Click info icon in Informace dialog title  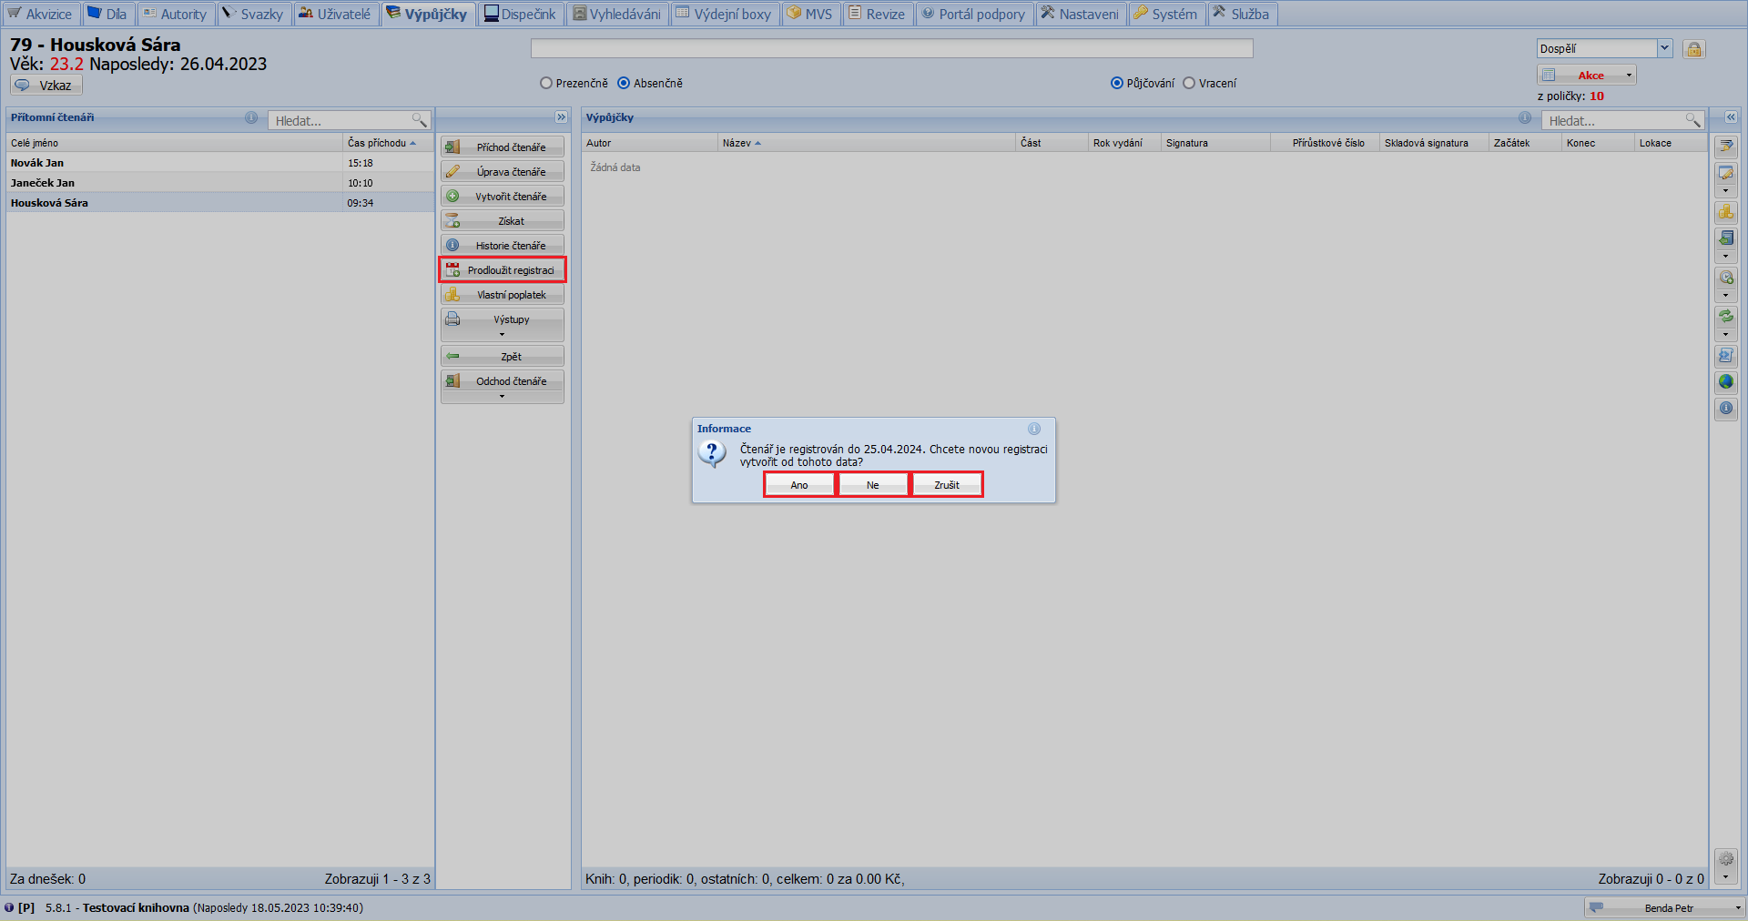point(1034,429)
